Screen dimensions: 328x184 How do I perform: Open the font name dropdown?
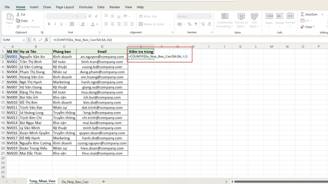[73, 16]
